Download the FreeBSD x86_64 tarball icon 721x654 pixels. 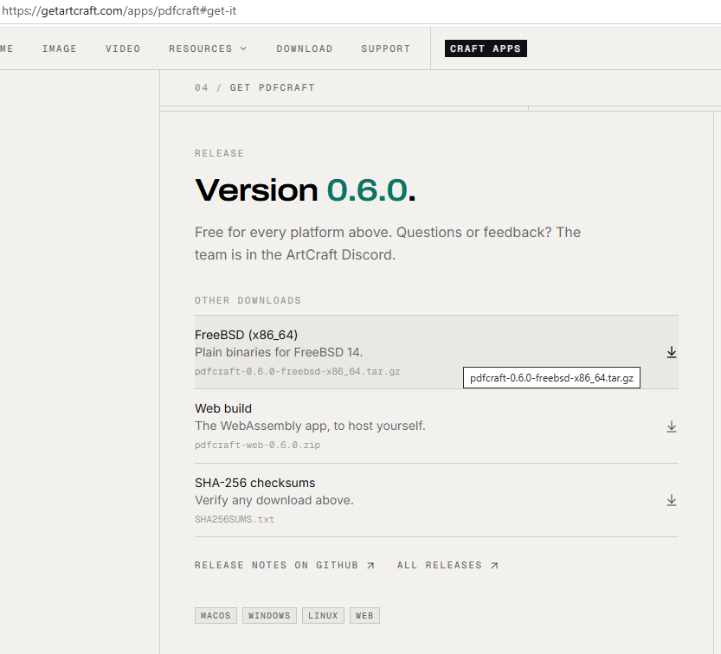pyautogui.click(x=672, y=352)
